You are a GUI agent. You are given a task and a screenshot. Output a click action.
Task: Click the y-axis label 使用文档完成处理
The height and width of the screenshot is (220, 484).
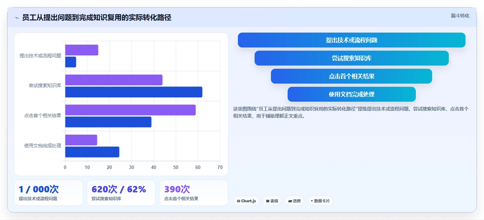43,146
